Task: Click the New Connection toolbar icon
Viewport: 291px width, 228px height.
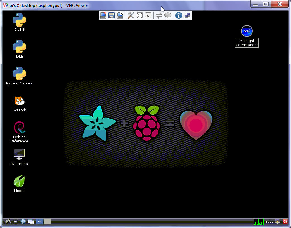Action: click(x=103, y=15)
